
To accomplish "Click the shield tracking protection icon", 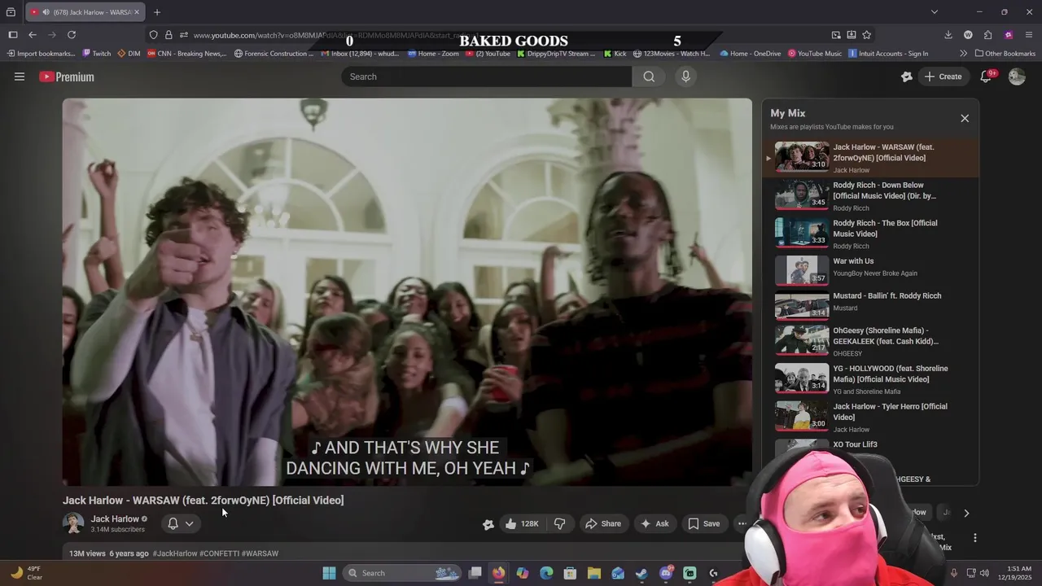I will coord(153,35).
